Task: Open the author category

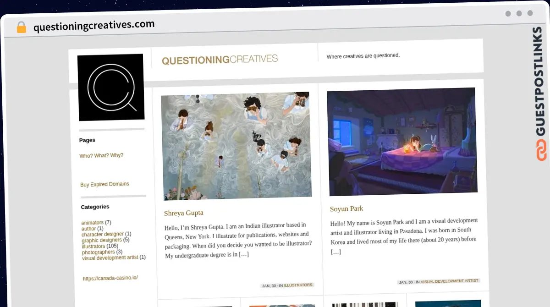Action: [x=89, y=229]
